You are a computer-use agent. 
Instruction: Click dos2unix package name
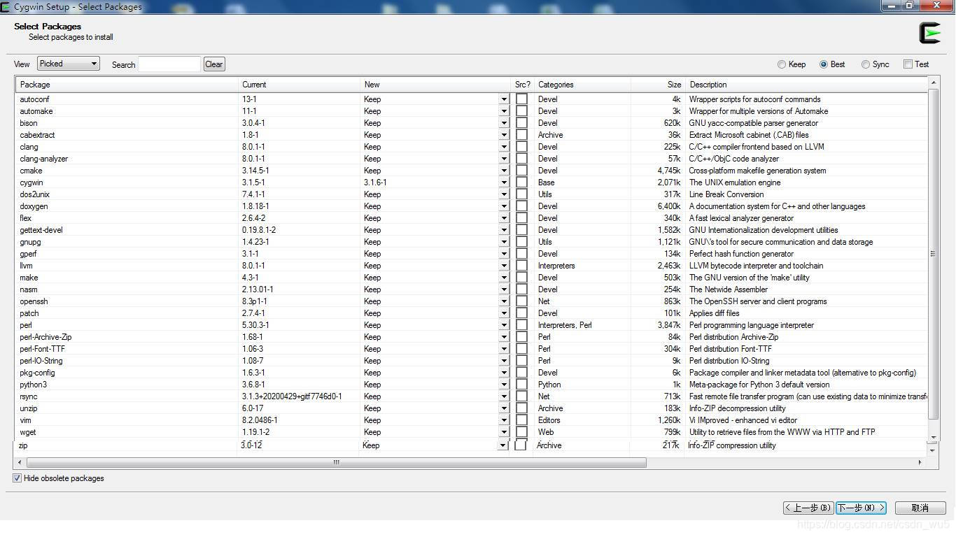(34, 194)
